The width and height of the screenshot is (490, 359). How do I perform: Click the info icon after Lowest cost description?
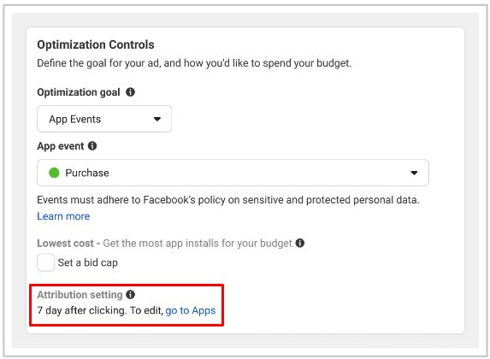point(300,243)
